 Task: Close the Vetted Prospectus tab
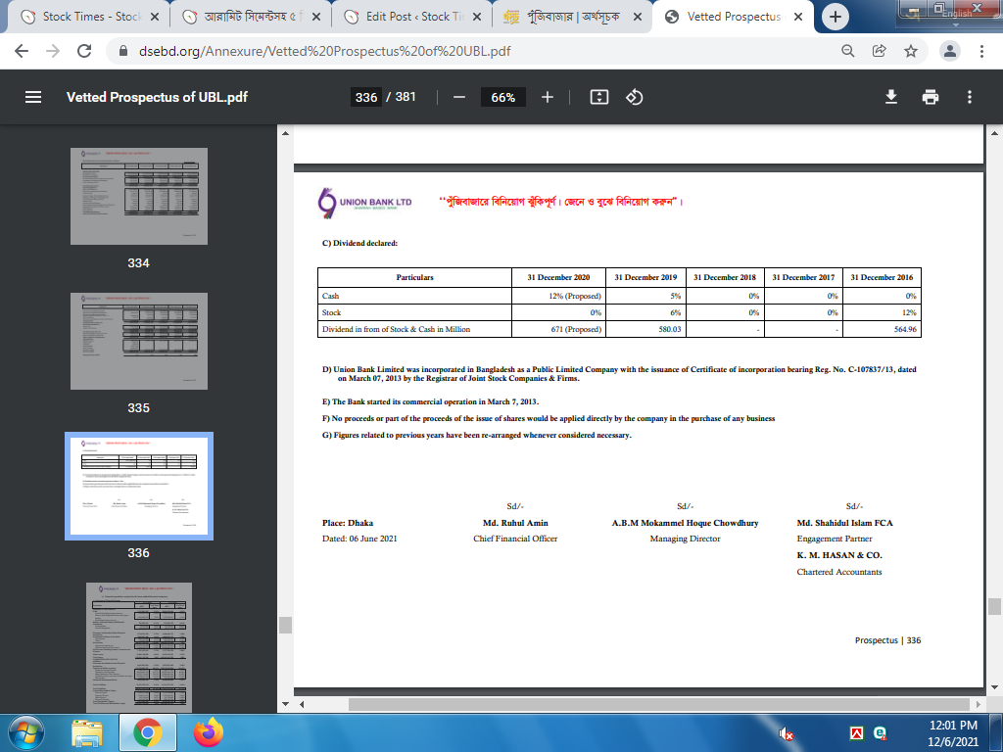coord(798,18)
